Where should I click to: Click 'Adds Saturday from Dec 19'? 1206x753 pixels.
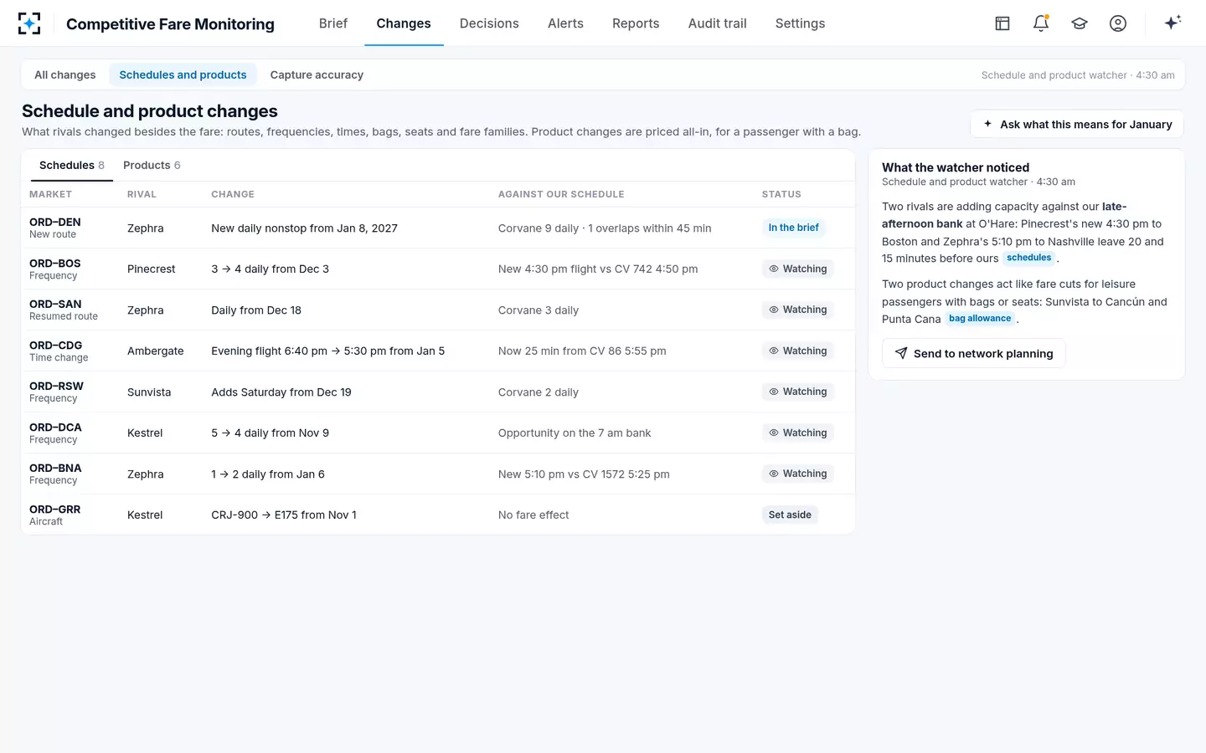(x=281, y=392)
